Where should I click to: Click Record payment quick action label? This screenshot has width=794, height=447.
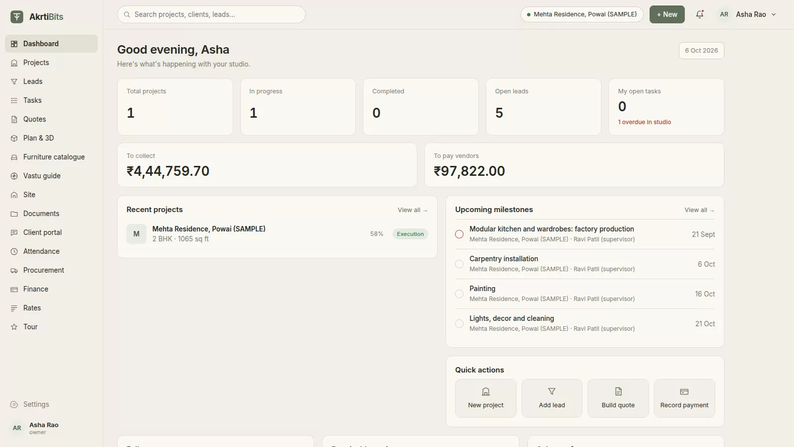[684, 405]
